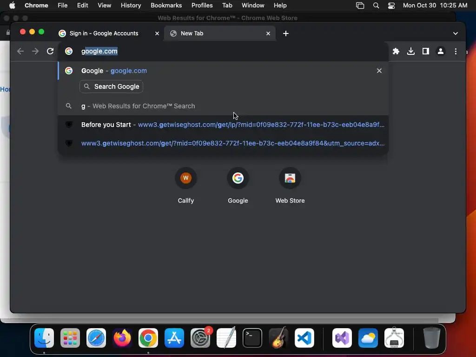Select the New Tab tab
This screenshot has height=357, width=476.
220,33
